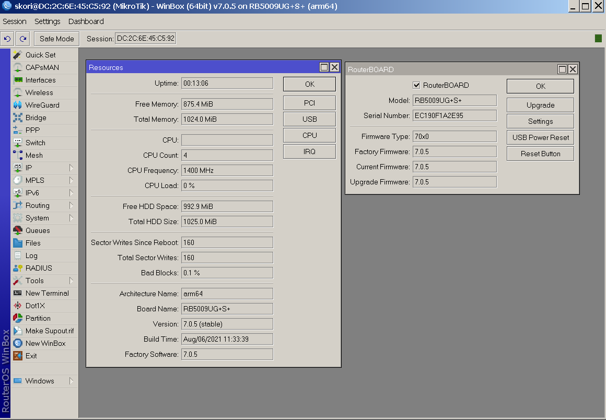
Task: Click the Upgrade firmware button
Action: (540, 105)
